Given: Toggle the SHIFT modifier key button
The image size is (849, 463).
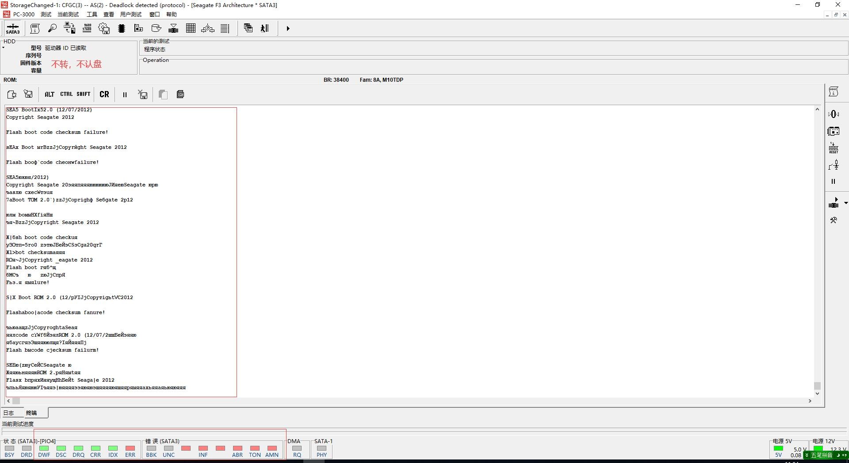Looking at the screenshot, I should coord(83,94).
